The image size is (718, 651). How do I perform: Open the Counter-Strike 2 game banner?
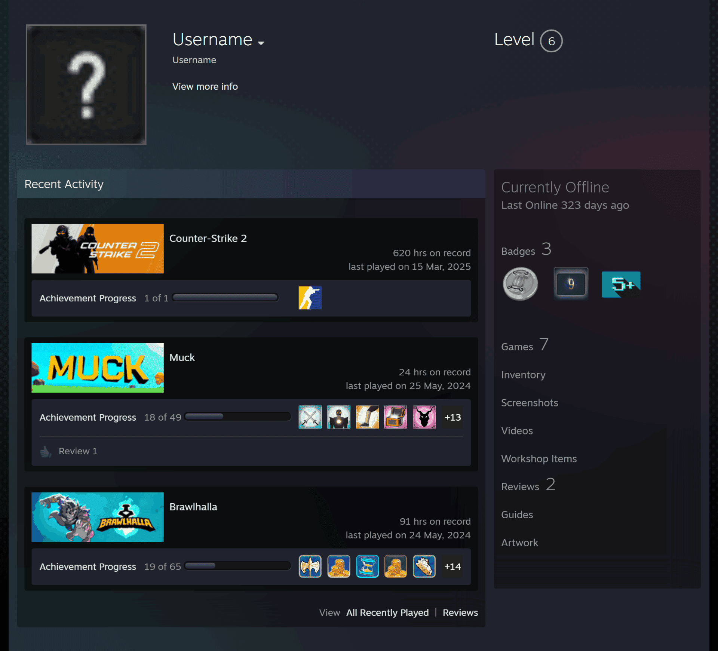click(x=98, y=249)
